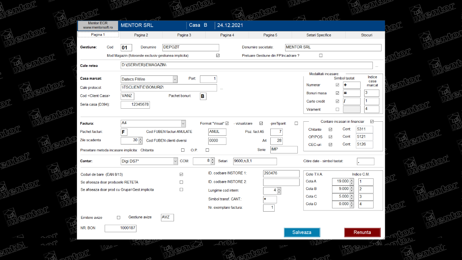Expand the Cantar Digi DS7* dropdown
Screen dimensions: 462x260
click(175, 161)
